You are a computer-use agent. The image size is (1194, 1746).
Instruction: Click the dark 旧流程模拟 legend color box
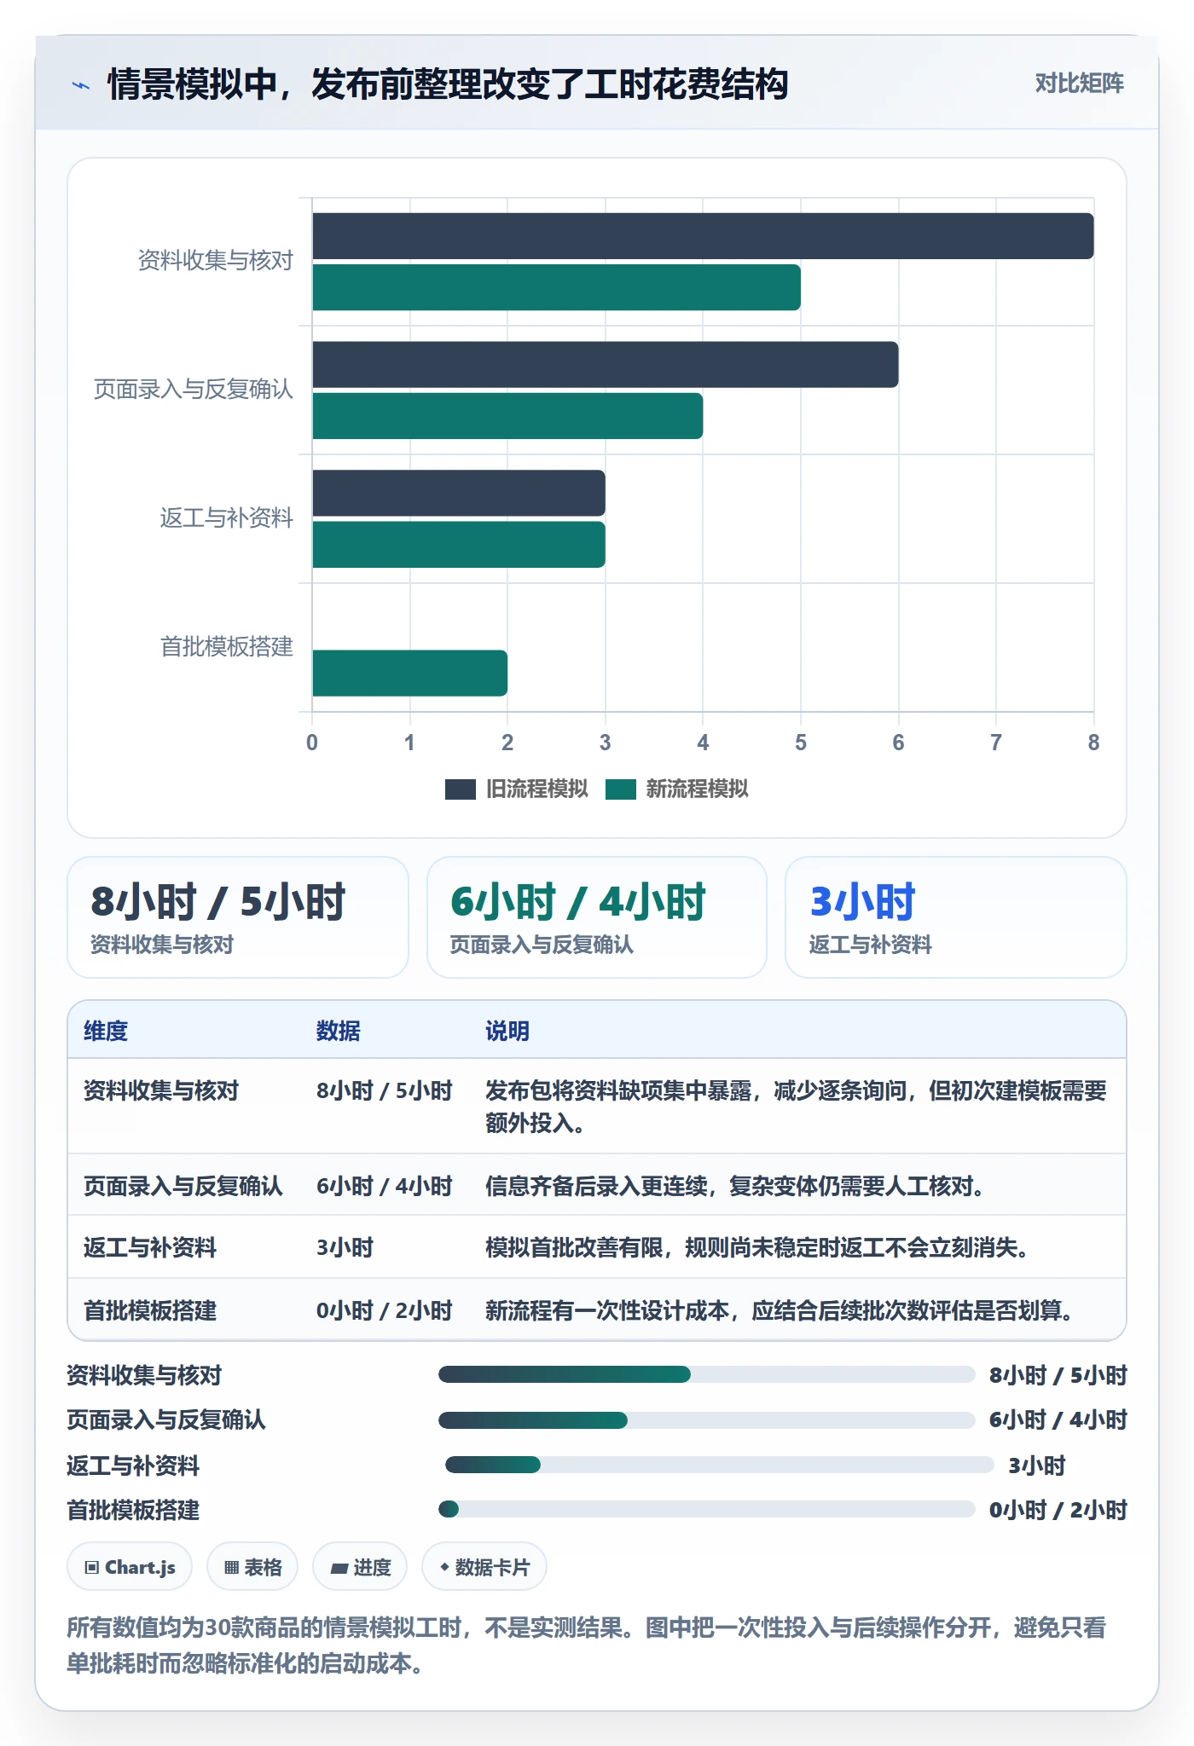coord(461,789)
